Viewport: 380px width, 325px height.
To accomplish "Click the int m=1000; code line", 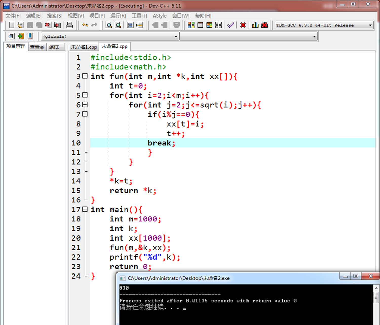I will point(135,219).
